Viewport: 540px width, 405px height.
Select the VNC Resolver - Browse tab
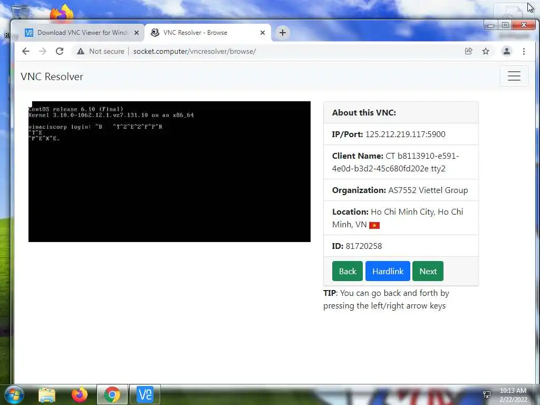pyautogui.click(x=208, y=33)
